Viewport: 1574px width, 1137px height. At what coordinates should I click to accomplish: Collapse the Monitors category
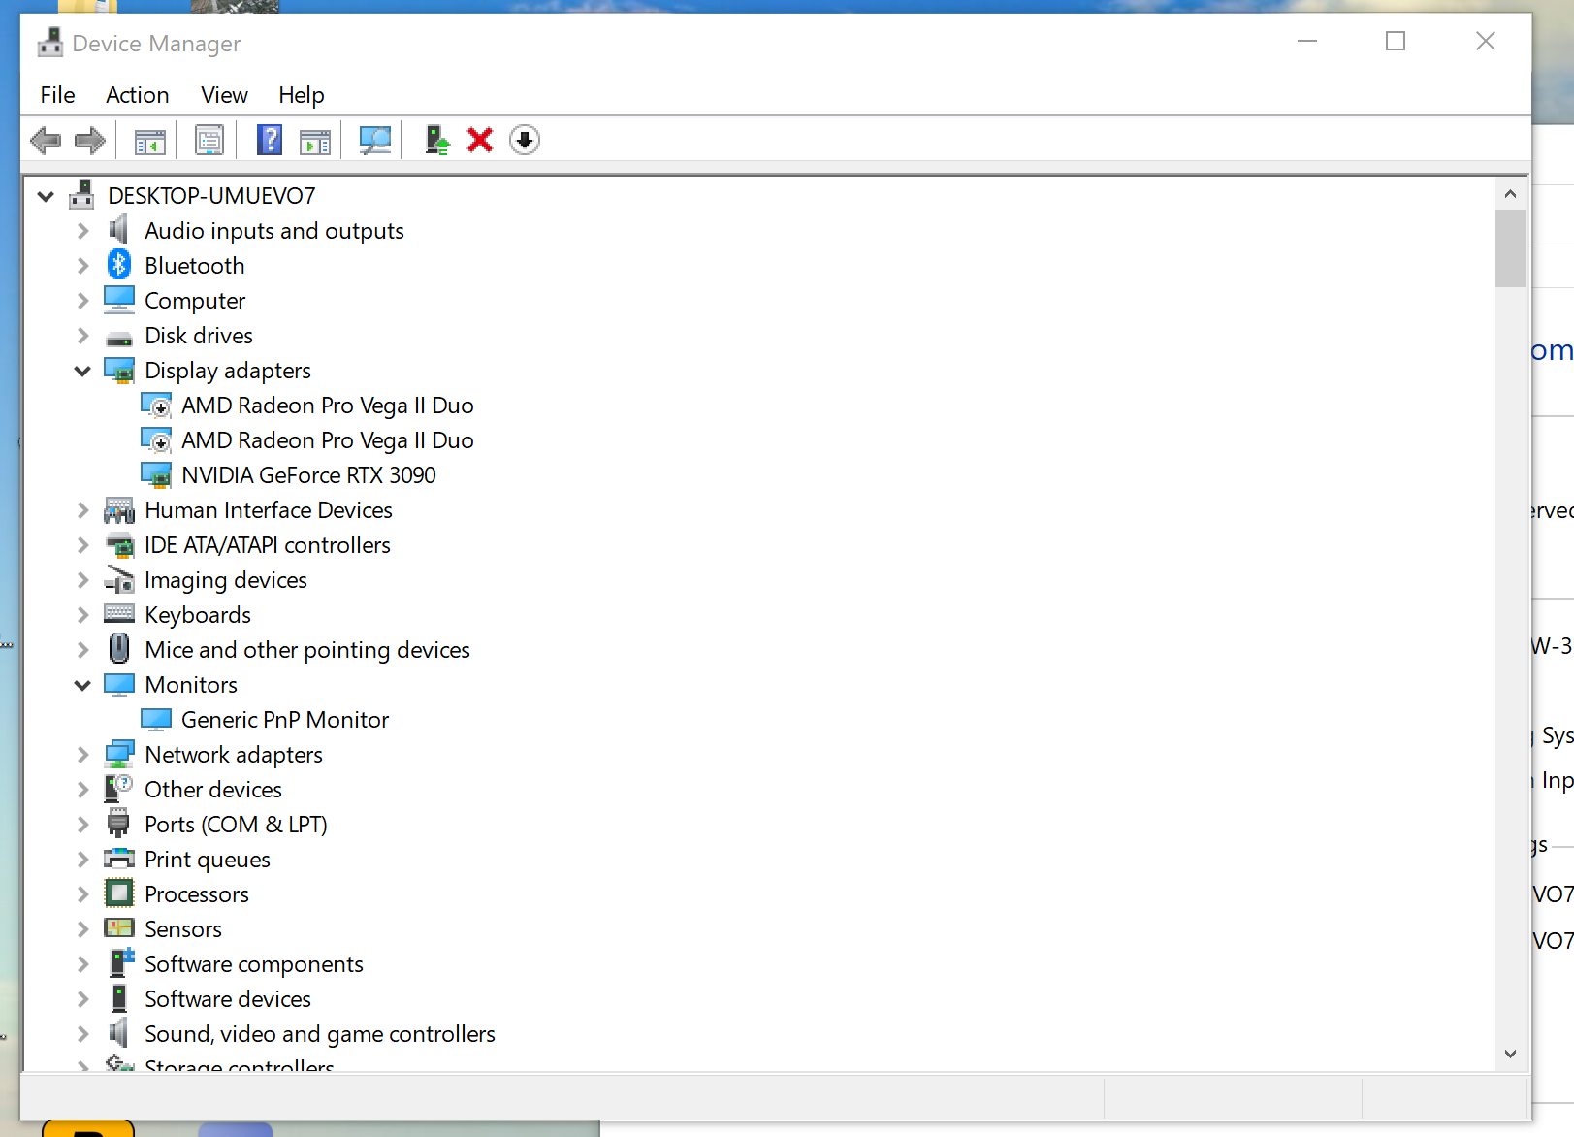(x=82, y=686)
